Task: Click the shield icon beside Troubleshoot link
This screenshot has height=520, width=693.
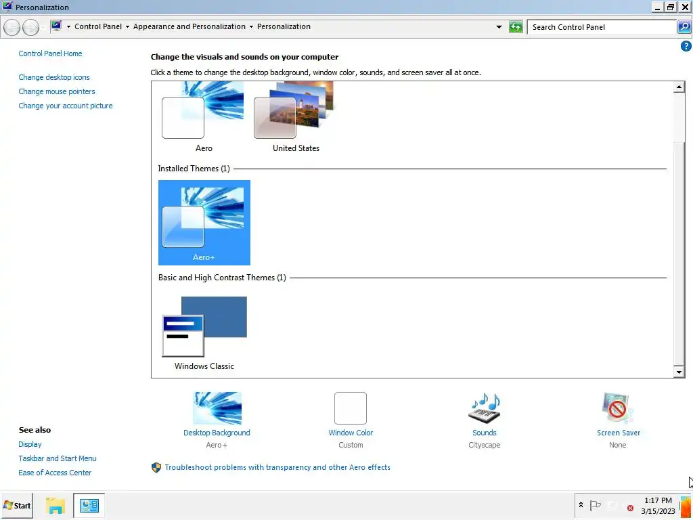Action: (156, 467)
